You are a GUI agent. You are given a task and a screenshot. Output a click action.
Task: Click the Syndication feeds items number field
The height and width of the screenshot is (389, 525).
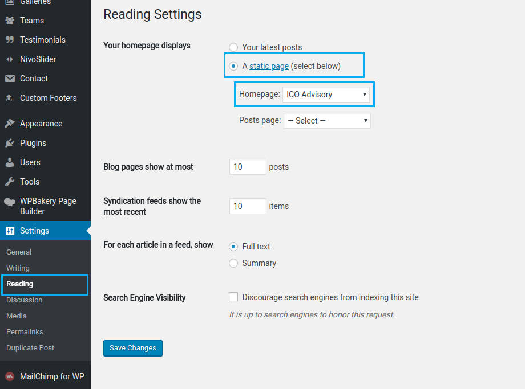click(248, 206)
